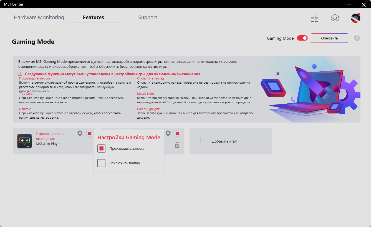Open gear settings on the MSI App Player card
This screenshot has height=227, width=371.
point(80,133)
